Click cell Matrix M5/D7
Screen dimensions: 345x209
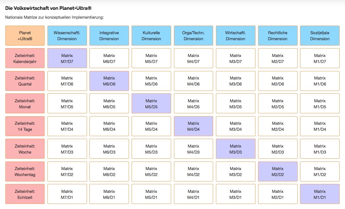151,58
